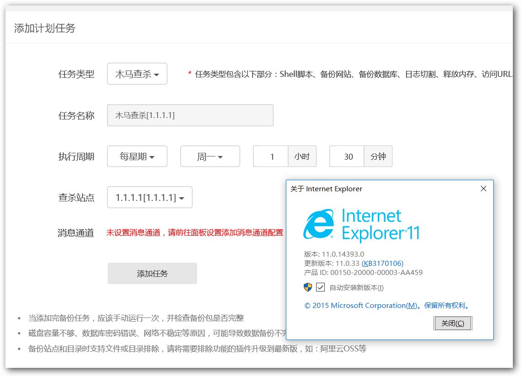Click the 任务名称 input field
522x377 pixels.
190,115
